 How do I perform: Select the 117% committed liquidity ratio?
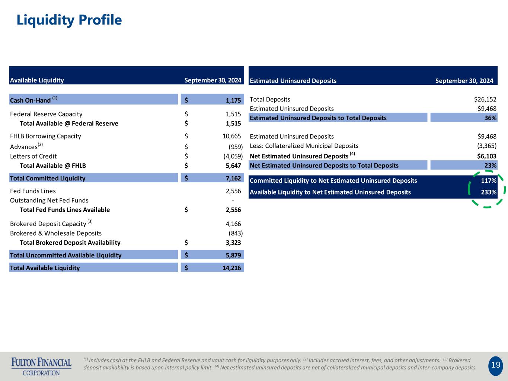click(488, 181)
